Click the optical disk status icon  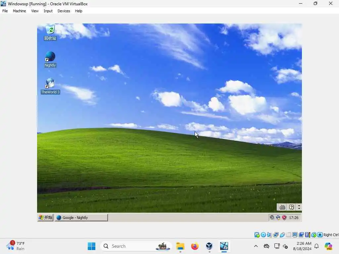click(263, 235)
